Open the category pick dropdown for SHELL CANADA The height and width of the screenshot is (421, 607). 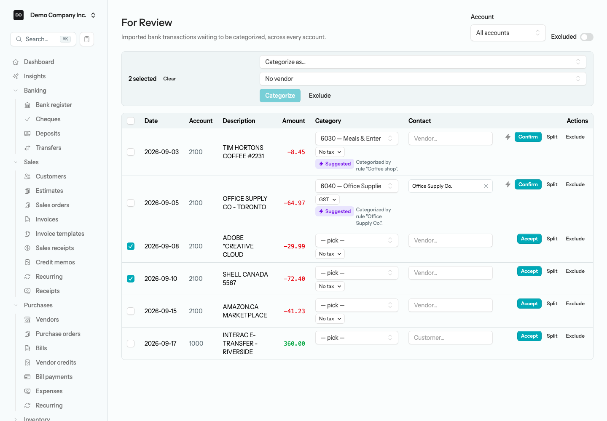point(357,273)
